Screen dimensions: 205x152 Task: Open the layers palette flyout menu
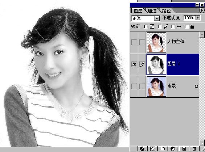pos(201,10)
